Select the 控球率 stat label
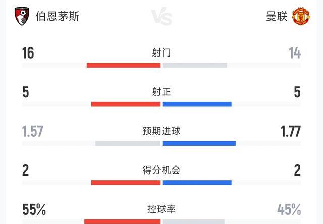Image resolution: width=323 pixels, height=224 pixels. pyautogui.click(x=161, y=209)
